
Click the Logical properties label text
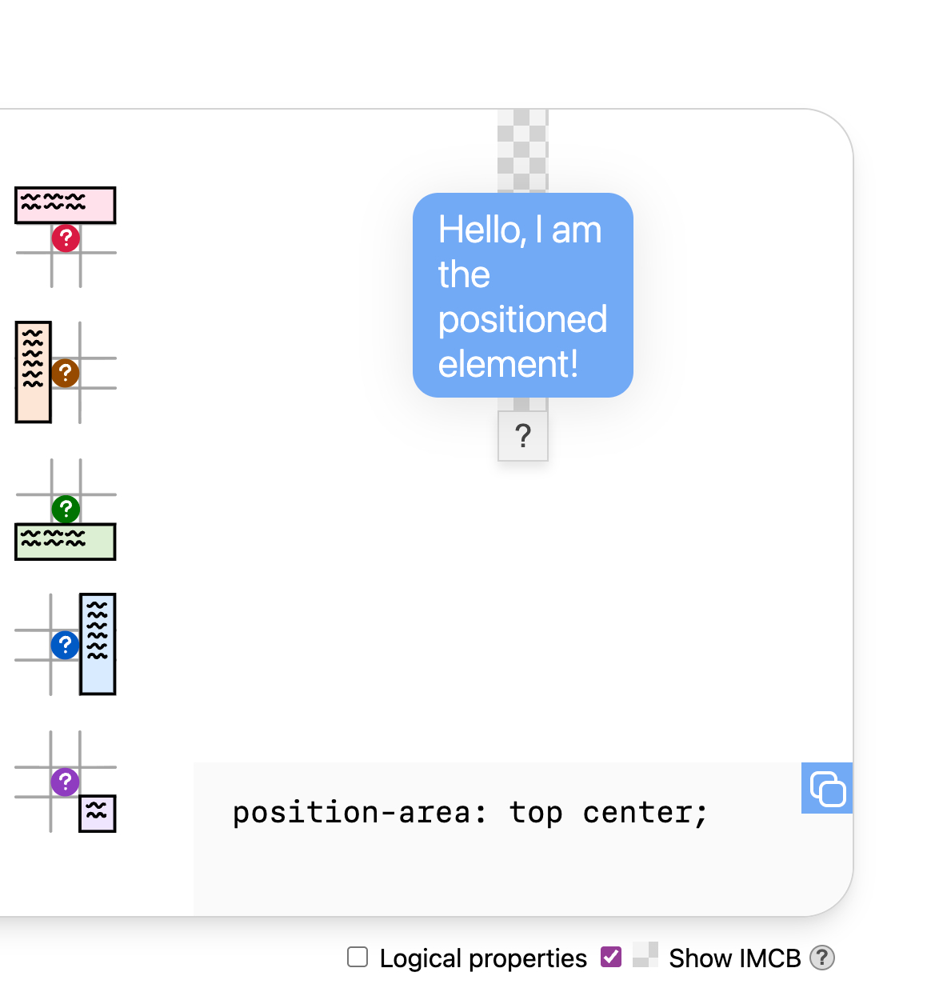pyautogui.click(x=483, y=958)
